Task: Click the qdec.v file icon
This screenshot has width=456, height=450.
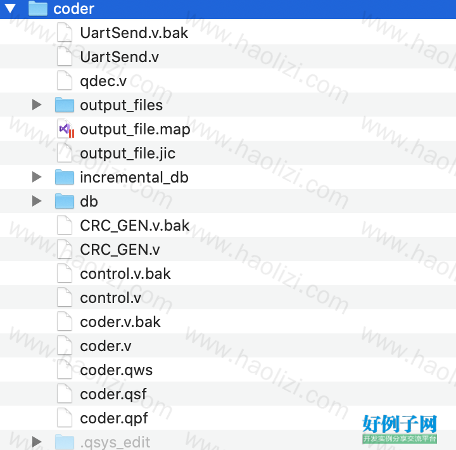Action: [64, 80]
